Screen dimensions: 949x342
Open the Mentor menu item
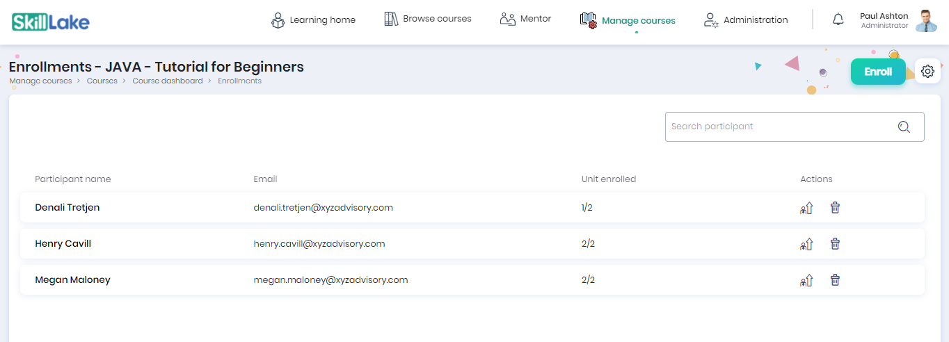tap(525, 19)
